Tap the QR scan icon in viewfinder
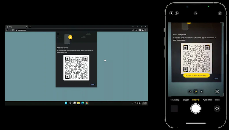This screenshot has width=229, height=130. tap(217, 92)
